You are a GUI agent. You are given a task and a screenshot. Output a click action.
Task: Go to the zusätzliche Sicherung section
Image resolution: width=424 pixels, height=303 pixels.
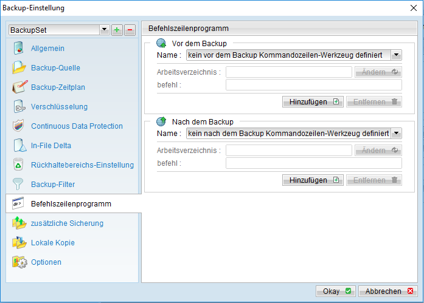point(67,223)
